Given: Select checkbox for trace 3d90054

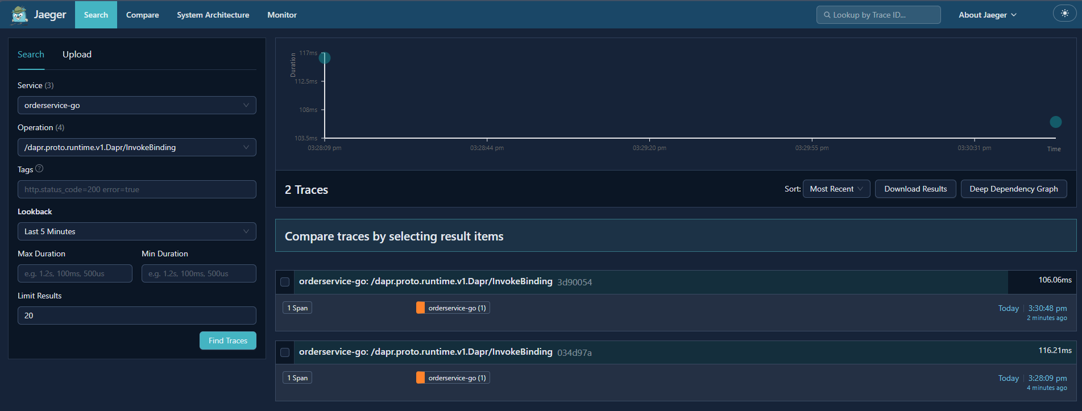Looking at the screenshot, I should (x=285, y=282).
